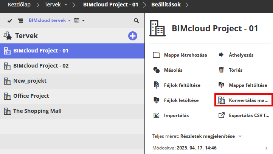This screenshot has width=273, height=154.
Task: Click Mappa létrehozása folder icon
Action: click(x=157, y=55)
